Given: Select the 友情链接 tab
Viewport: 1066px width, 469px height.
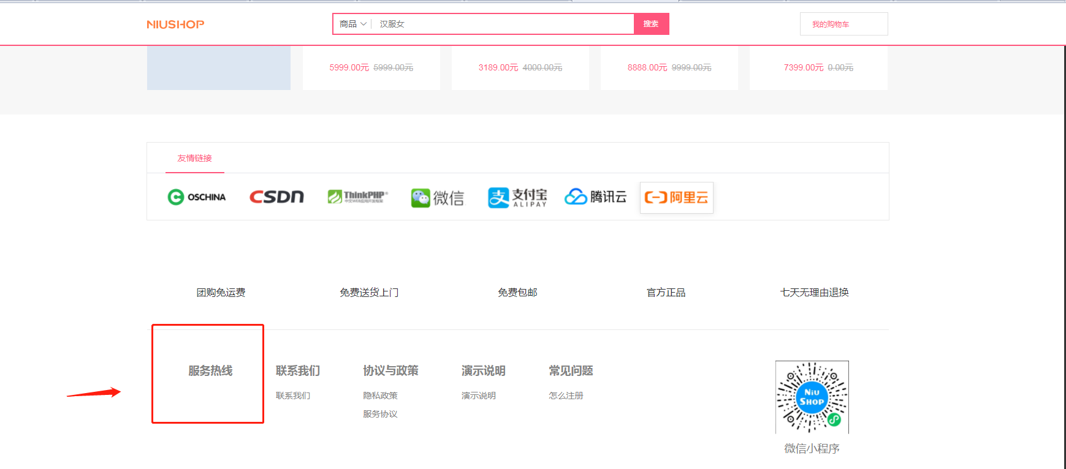Looking at the screenshot, I should tap(194, 158).
